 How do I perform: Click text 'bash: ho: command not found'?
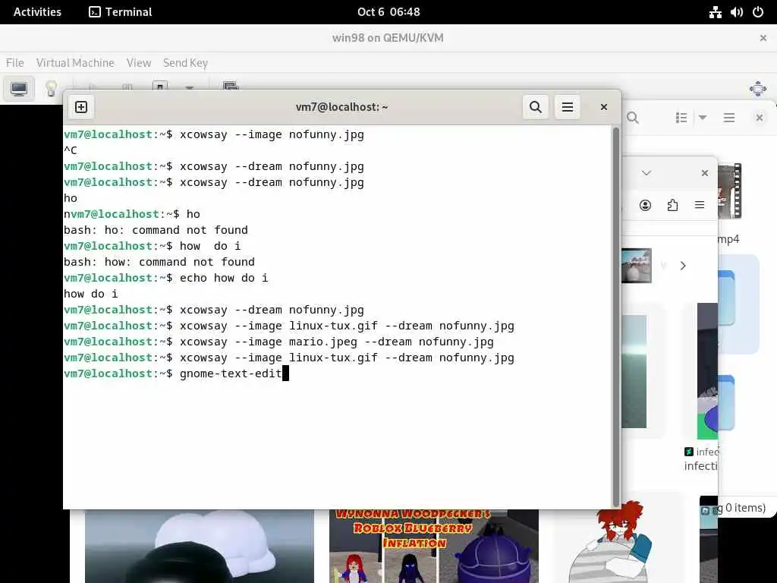point(156,230)
